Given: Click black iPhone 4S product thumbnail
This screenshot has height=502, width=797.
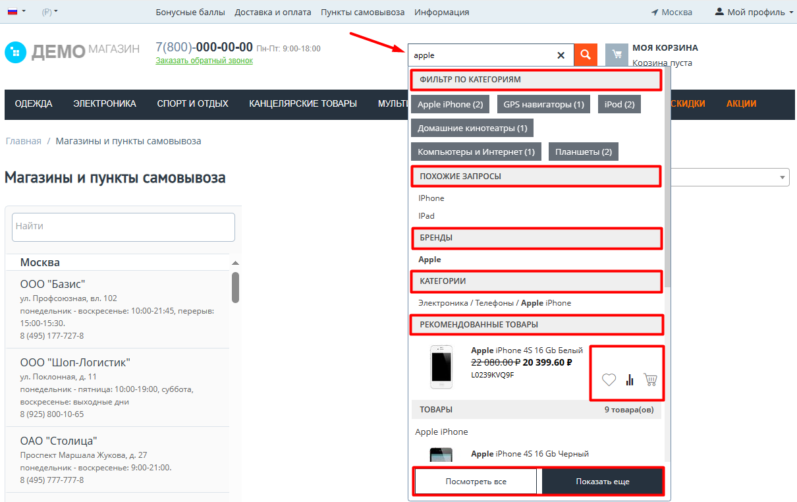Looking at the screenshot, I should coord(441,455).
